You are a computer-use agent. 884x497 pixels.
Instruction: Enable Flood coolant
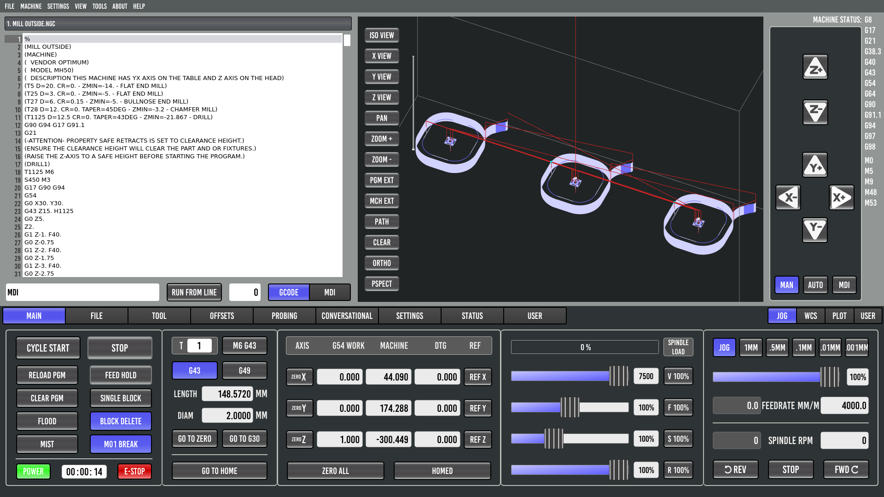47,421
